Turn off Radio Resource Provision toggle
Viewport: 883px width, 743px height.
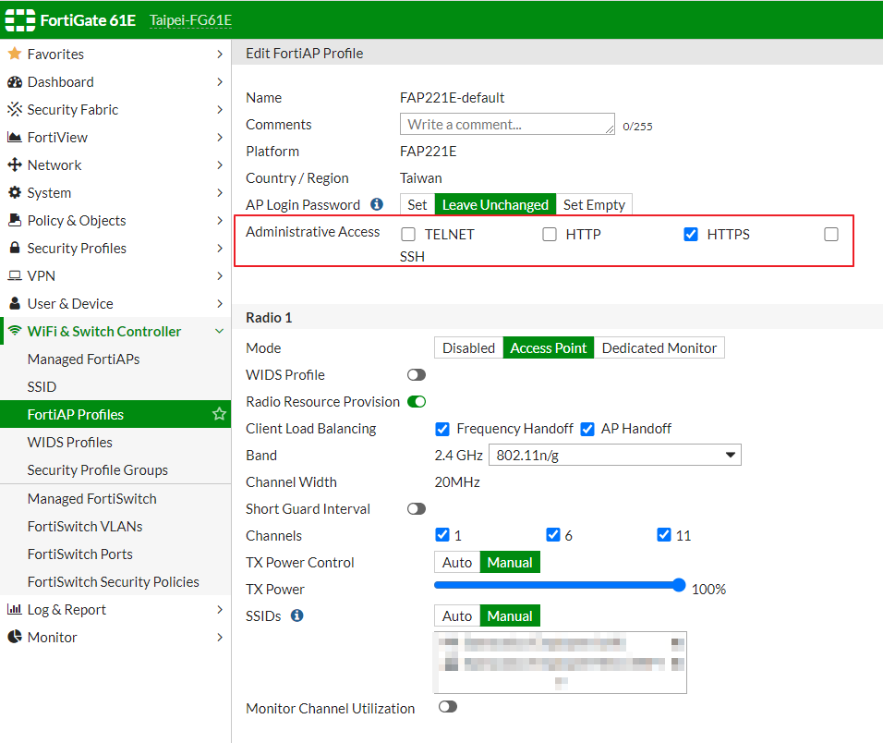pos(417,402)
